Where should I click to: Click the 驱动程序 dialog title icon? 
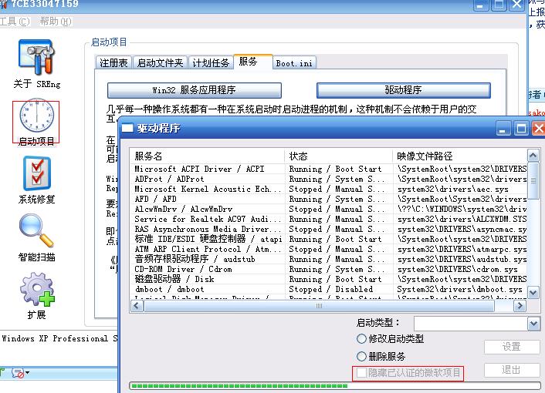(x=127, y=129)
